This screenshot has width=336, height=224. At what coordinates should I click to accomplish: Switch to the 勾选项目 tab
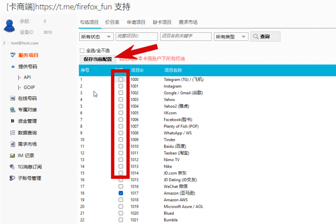pyautogui.click(x=89, y=22)
